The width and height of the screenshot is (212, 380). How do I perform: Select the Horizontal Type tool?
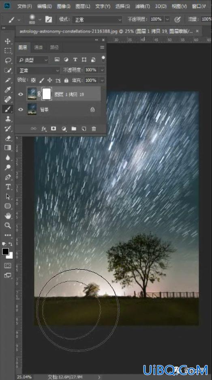coord(8,187)
